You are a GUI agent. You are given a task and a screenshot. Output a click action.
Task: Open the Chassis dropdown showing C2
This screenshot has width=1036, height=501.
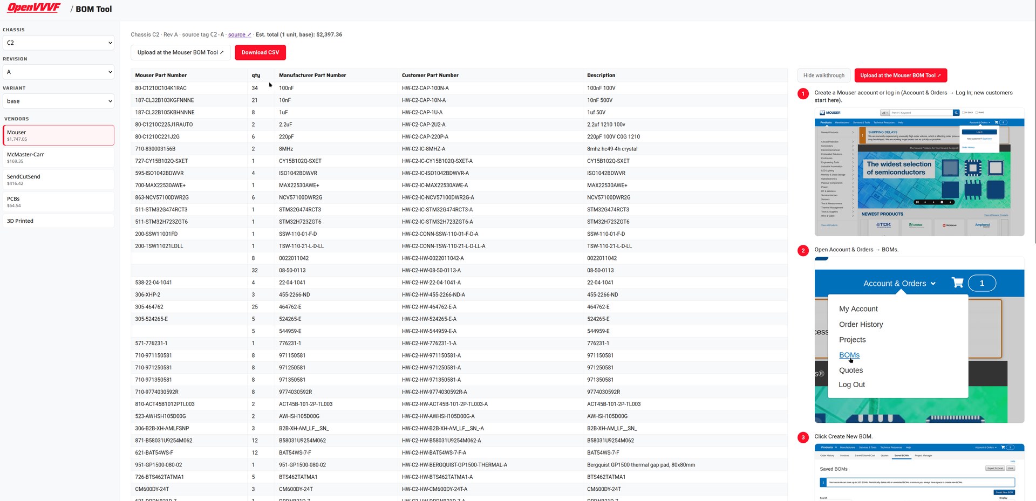click(x=58, y=43)
